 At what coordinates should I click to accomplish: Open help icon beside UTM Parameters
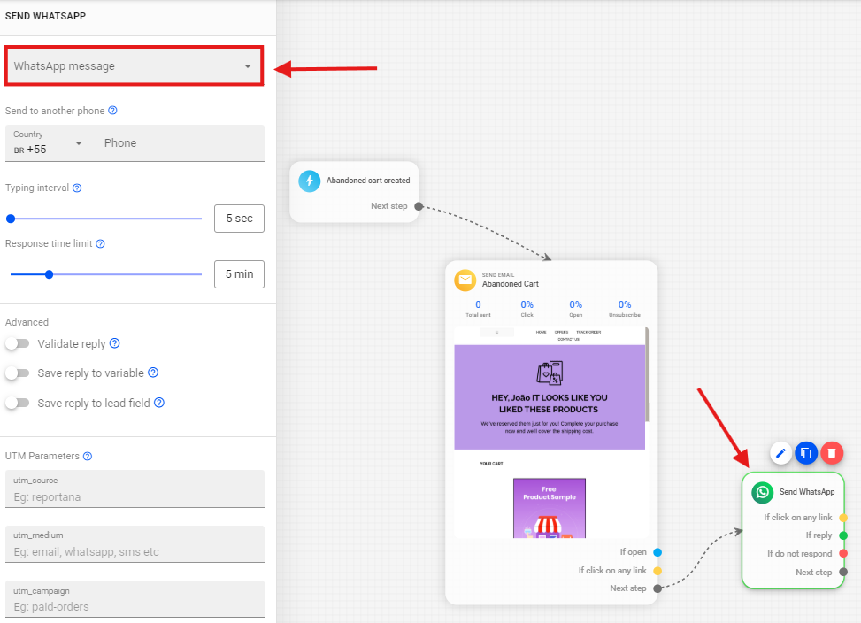pyautogui.click(x=88, y=457)
